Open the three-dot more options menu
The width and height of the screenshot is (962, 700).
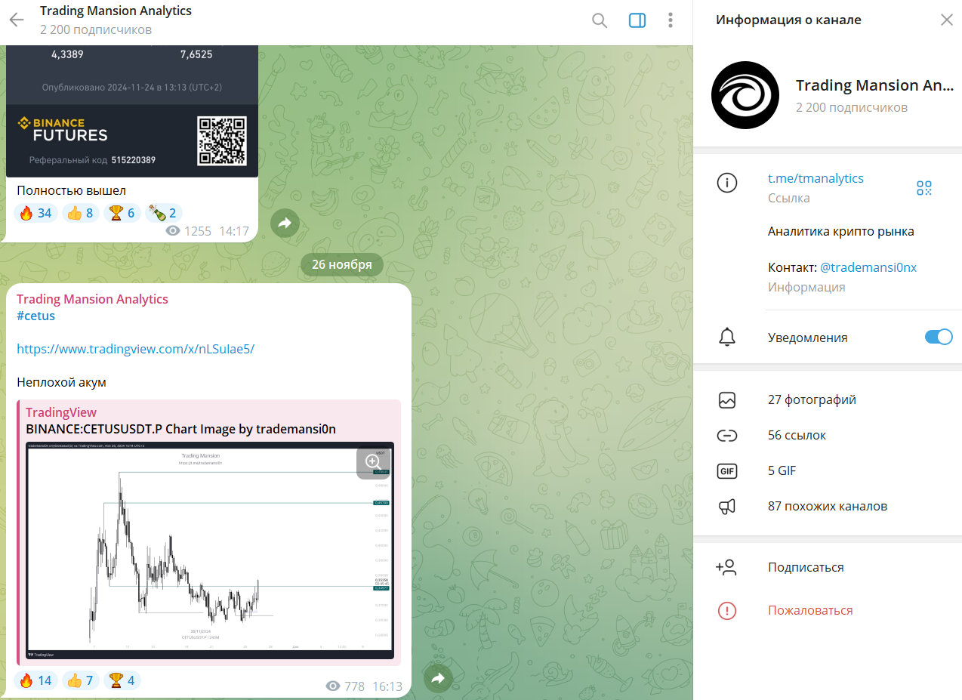(671, 20)
